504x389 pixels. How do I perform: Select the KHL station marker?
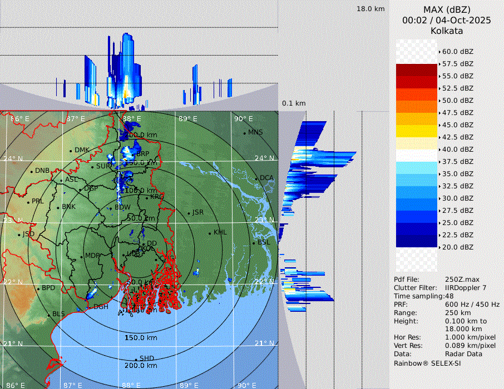point(210,233)
